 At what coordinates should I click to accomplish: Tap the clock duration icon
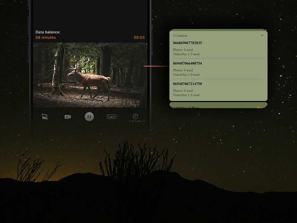[x=135, y=116]
